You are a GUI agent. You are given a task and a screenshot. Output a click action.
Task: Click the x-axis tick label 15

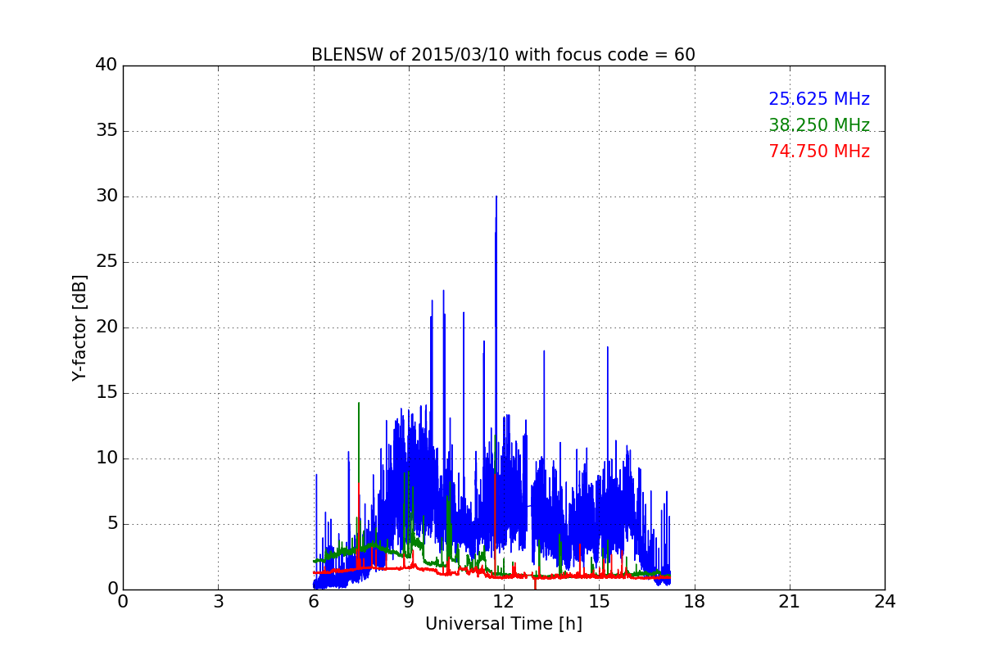pyautogui.click(x=599, y=601)
